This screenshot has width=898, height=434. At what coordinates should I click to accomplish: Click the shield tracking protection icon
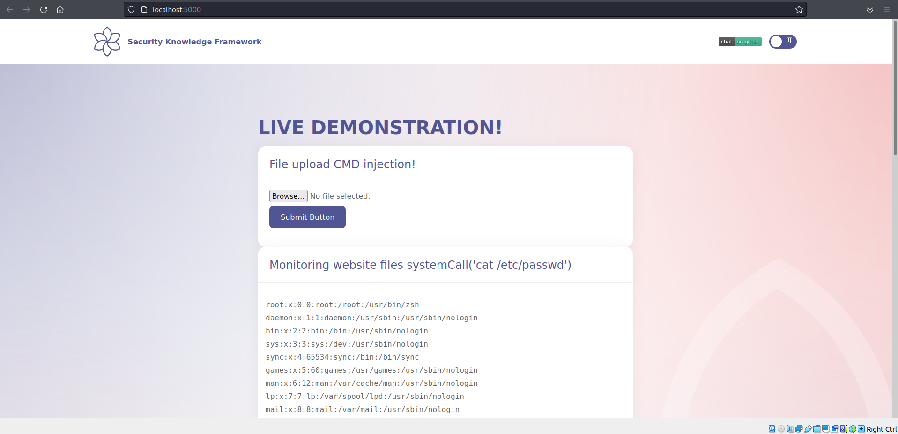[x=131, y=9]
